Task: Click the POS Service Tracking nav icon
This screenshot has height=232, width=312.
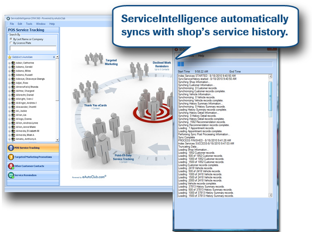Action: 11,148
